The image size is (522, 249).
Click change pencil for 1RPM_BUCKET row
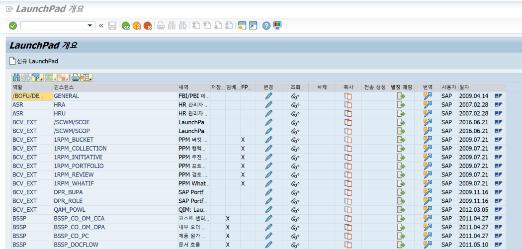268,140
